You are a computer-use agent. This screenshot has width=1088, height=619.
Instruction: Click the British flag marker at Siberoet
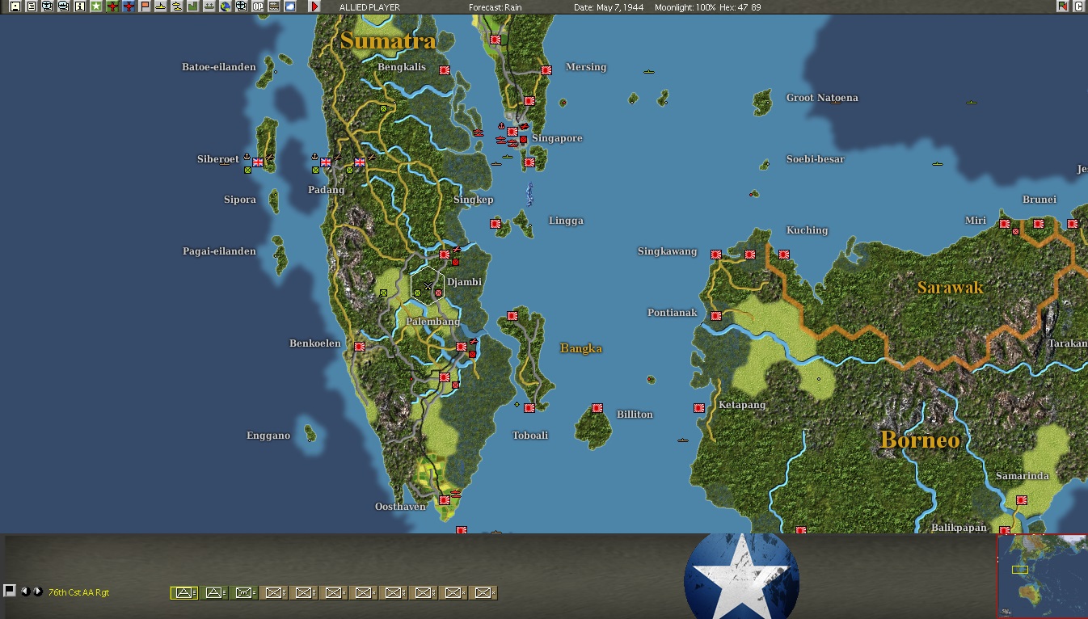pyautogui.click(x=258, y=162)
